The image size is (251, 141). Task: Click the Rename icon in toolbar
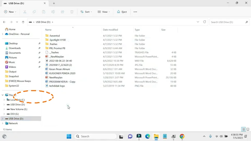click(53, 12)
